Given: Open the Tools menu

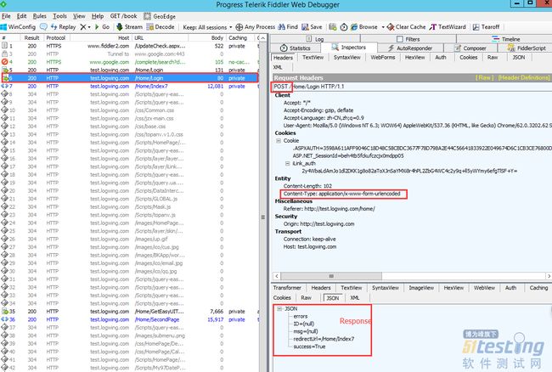Looking at the screenshot, I should pyautogui.click(x=59, y=16).
